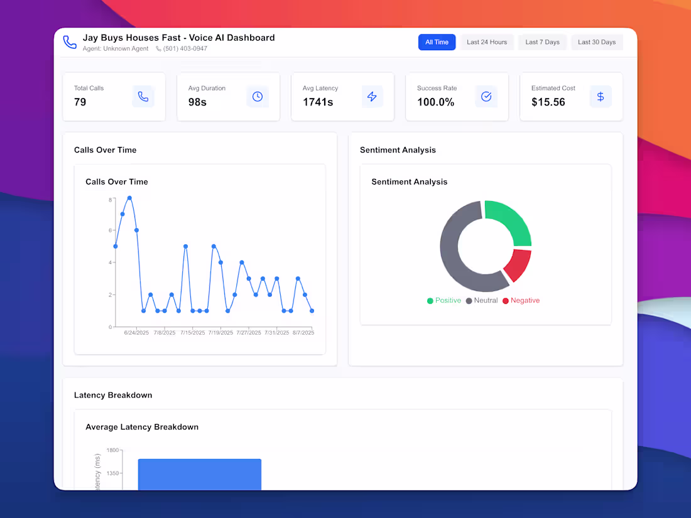The width and height of the screenshot is (691, 518).
Task: Switch to the Last 7 Days view
Action: [x=542, y=41]
